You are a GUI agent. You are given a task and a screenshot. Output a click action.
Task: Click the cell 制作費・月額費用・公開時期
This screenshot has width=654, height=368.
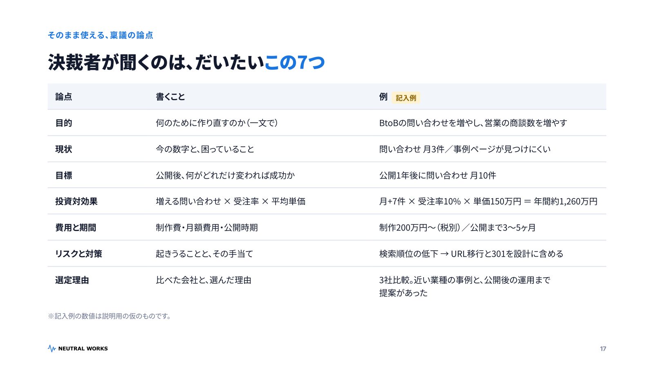pyautogui.click(x=207, y=228)
